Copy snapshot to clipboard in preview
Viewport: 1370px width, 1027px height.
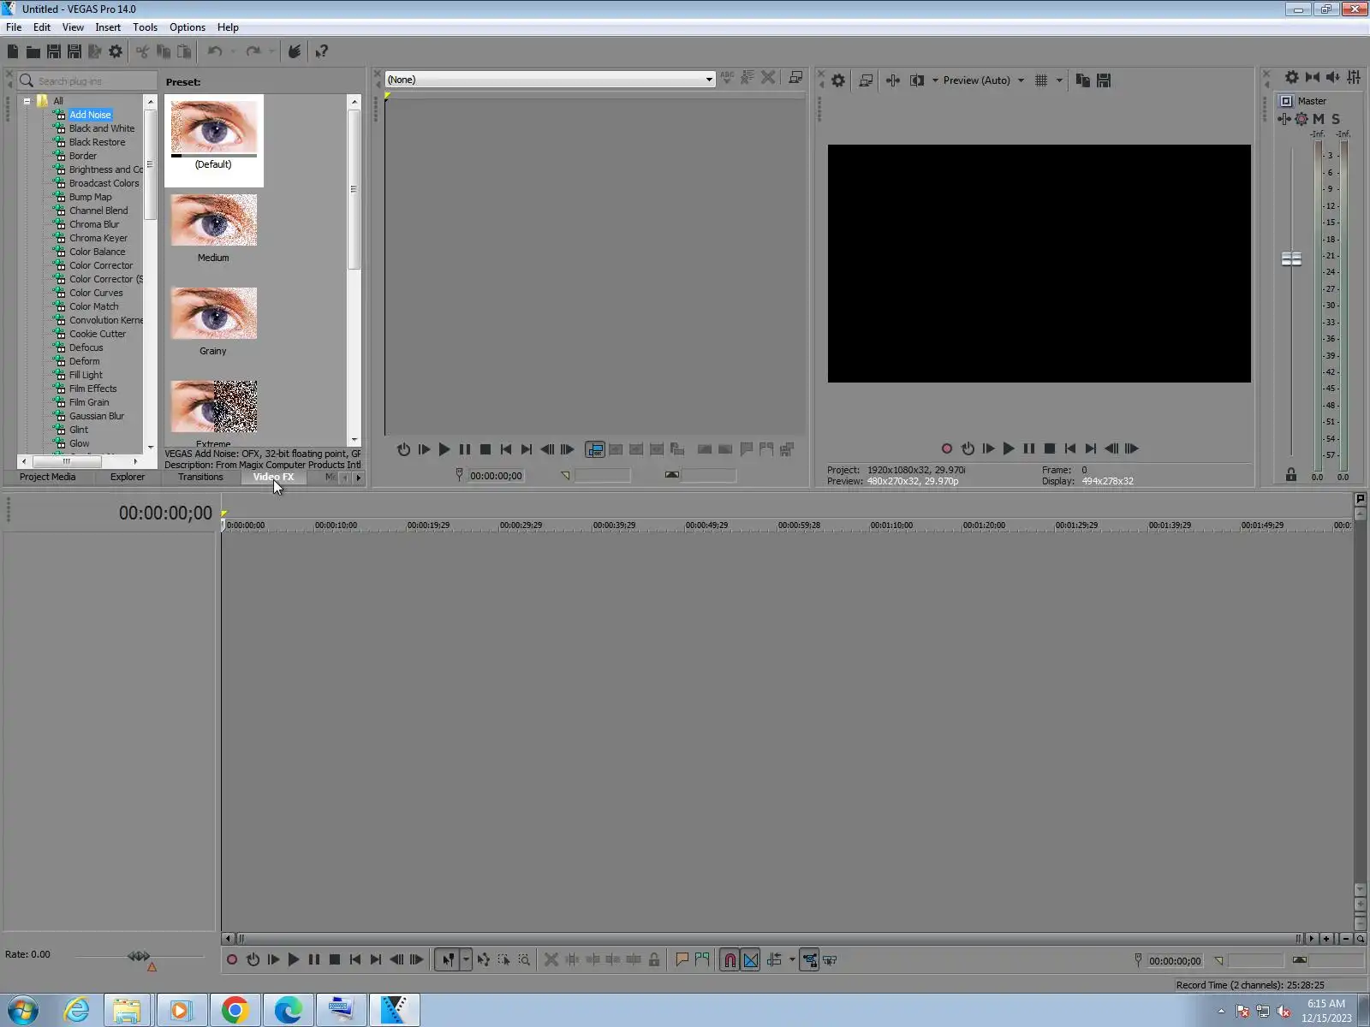[x=1083, y=80]
